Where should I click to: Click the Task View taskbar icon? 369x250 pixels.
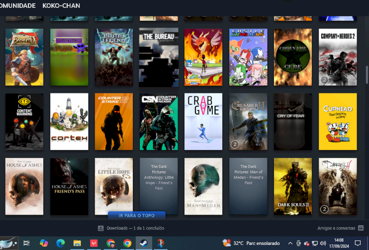[x=27, y=243]
